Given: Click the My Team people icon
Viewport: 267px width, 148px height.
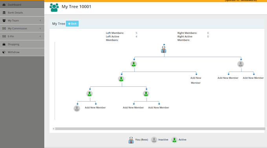Looking at the screenshot, I should [x=4, y=20].
